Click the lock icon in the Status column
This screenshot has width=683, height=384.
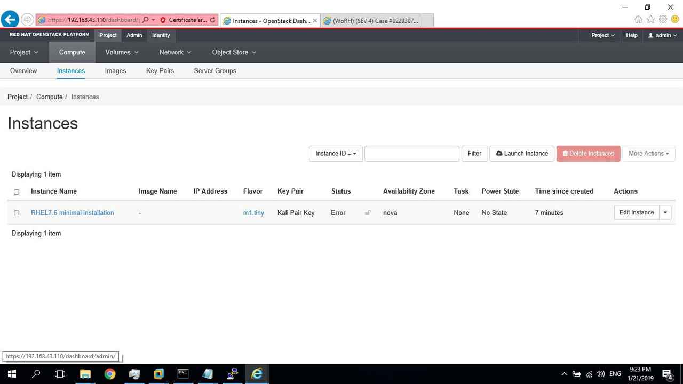click(x=368, y=213)
